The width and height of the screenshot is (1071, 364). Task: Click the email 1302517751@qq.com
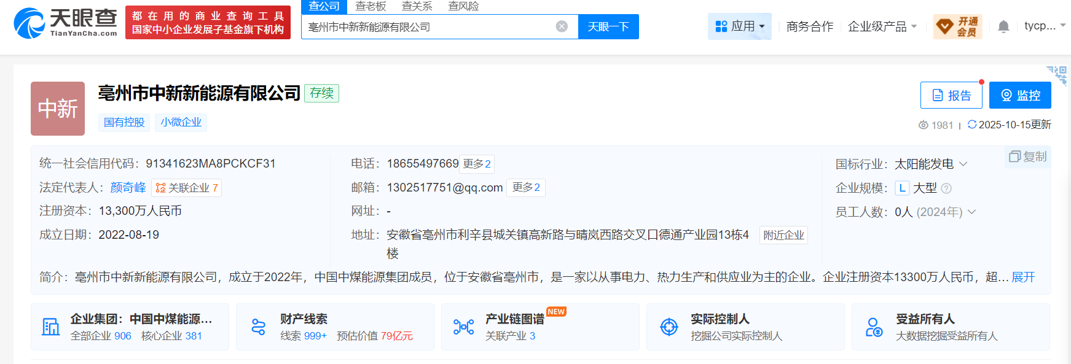[445, 187]
